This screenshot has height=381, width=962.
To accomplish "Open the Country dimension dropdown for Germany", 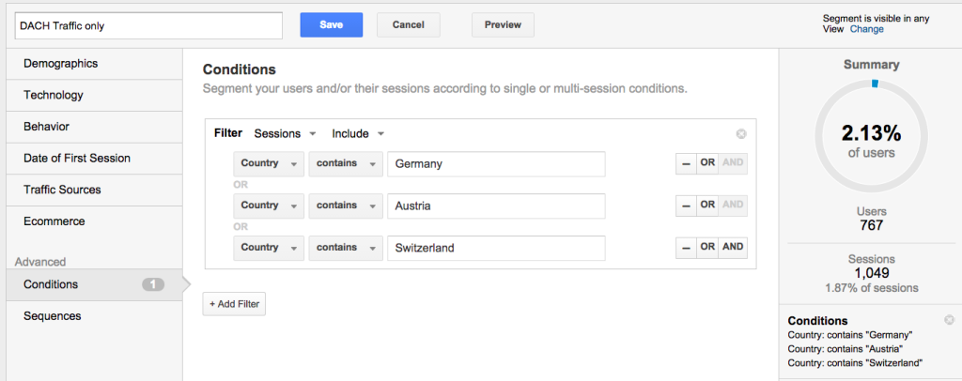I will pos(269,163).
